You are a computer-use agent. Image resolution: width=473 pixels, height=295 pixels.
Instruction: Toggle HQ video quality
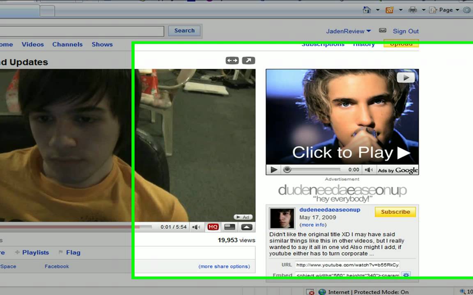pyautogui.click(x=213, y=227)
